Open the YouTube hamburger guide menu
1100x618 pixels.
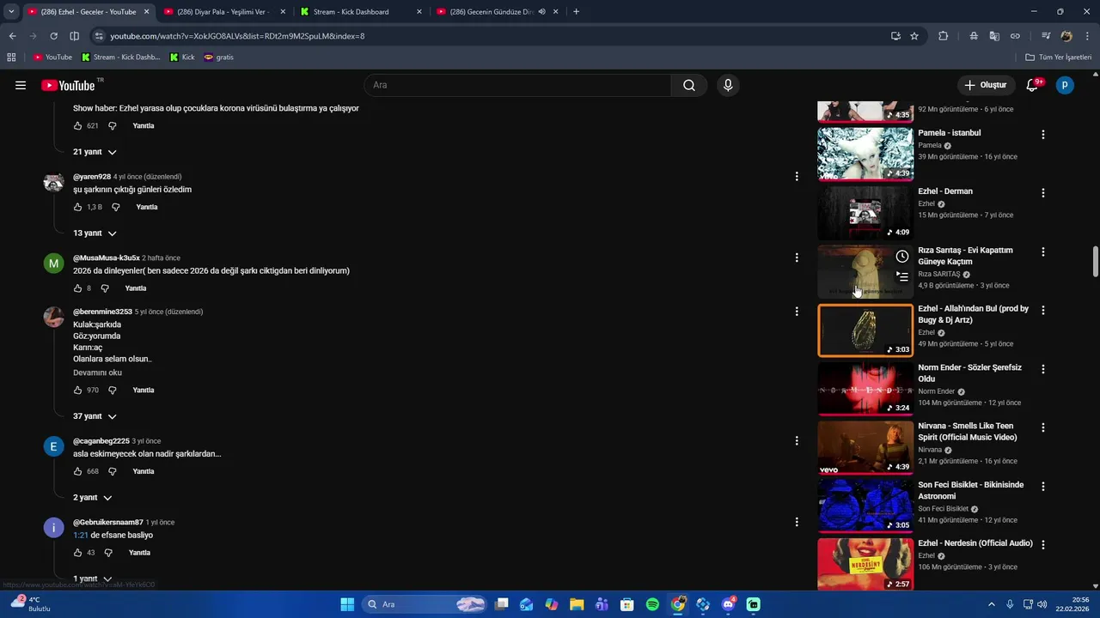[x=21, y=85]
